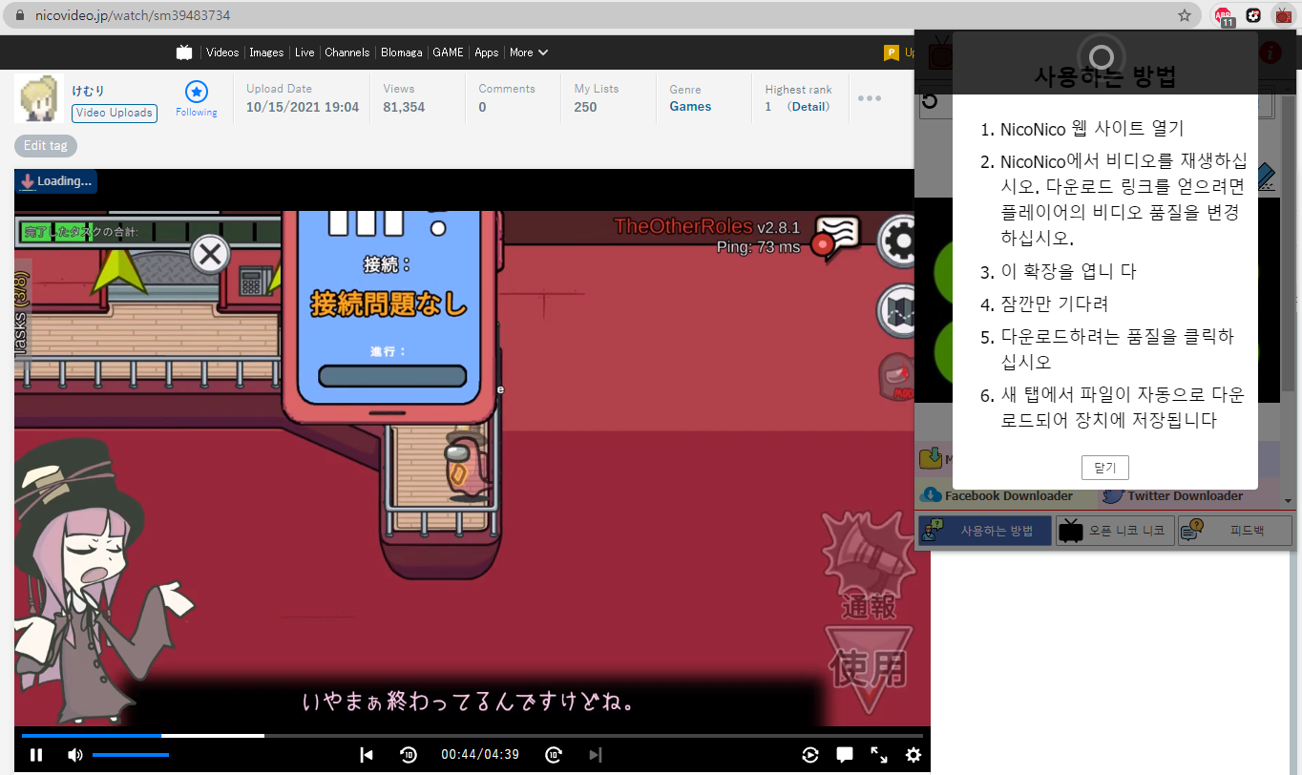Toggle continuous playback icon
This screenshot has width=1302, height=775.
(x=810, y=755)
